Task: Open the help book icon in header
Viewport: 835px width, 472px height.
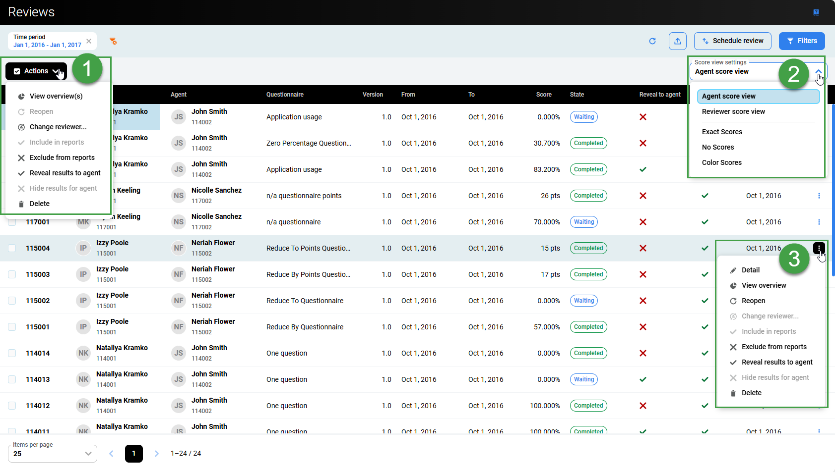Action: 816,12
